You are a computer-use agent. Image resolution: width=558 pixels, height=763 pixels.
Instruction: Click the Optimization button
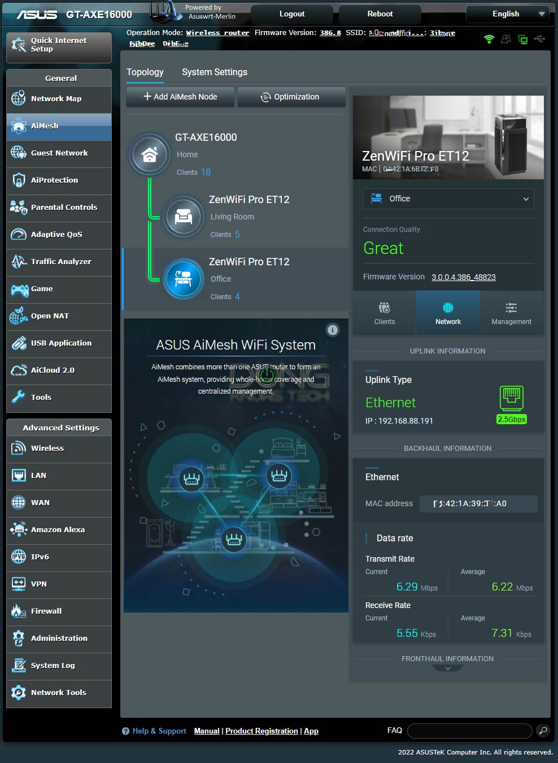click(x=291, y=97)
